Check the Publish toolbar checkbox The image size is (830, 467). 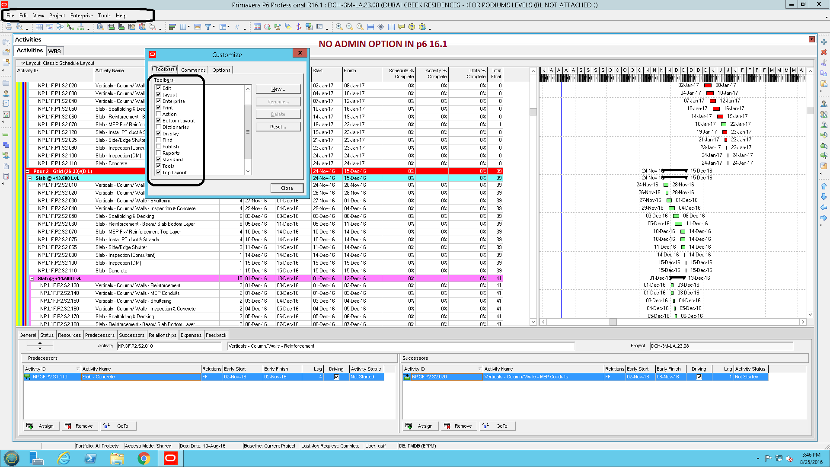[x=159, y=146]
